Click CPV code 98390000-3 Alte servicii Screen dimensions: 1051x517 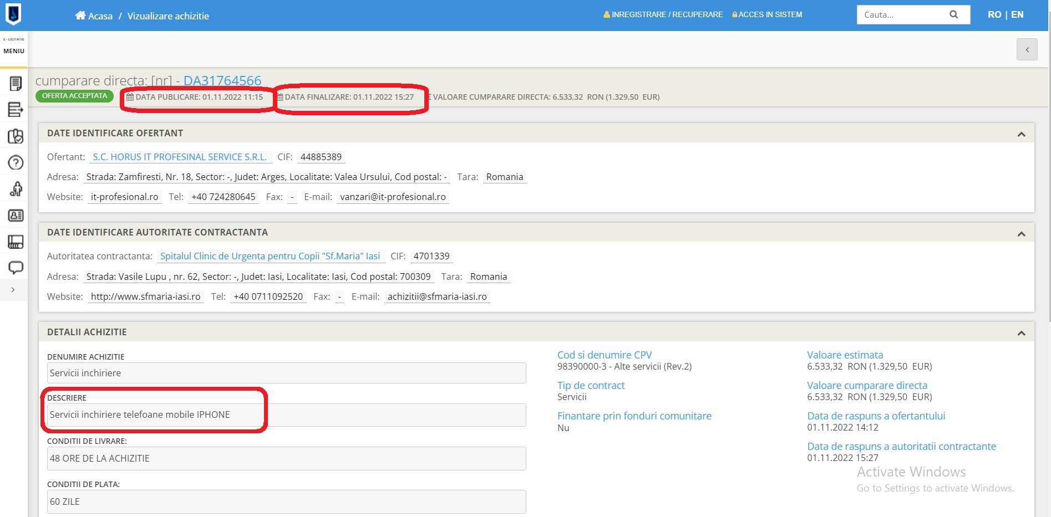tap(624, 366)
